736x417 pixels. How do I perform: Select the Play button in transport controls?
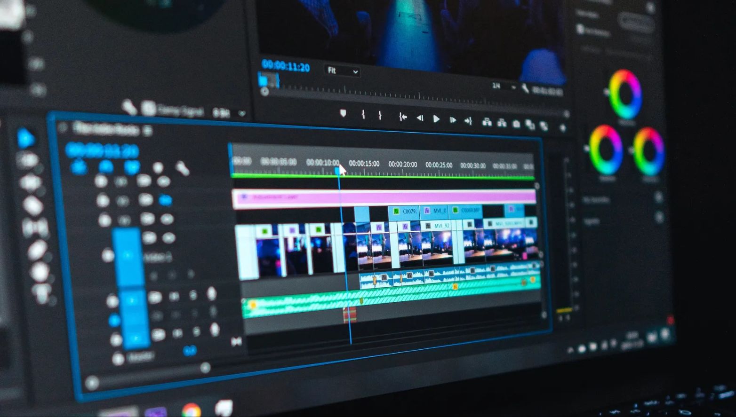[x=437, y=118]
